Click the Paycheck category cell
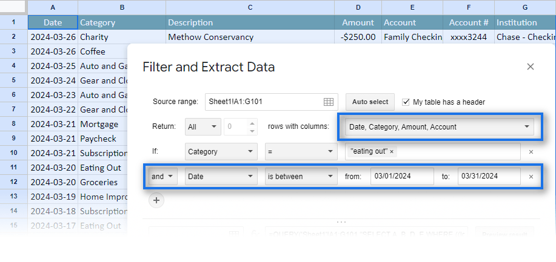This screenshot has height=262, width=556. point(103,139)
